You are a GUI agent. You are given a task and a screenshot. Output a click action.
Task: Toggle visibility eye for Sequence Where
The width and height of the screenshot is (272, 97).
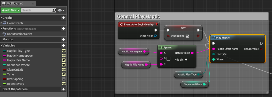pos(64,65)
